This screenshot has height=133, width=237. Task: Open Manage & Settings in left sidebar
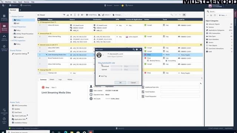(4, 48)
